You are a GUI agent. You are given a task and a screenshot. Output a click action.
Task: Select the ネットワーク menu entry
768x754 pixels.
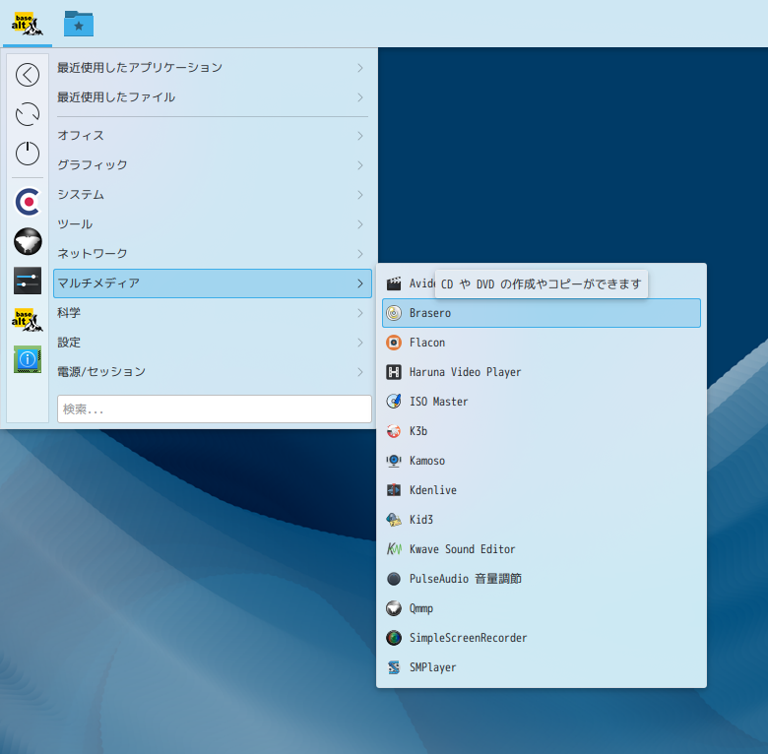pos(212,254)
